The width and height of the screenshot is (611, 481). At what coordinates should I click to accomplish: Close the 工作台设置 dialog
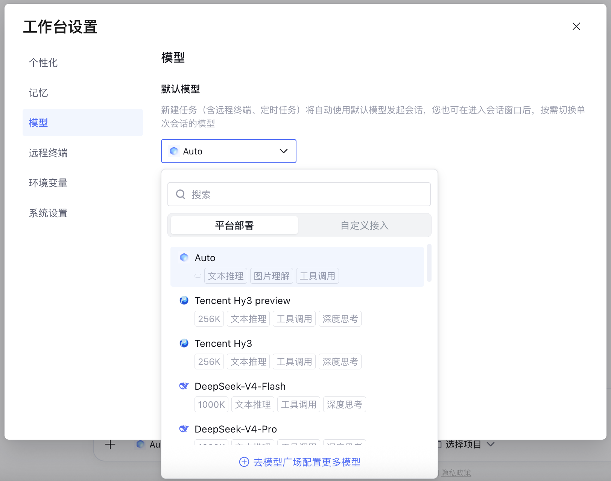(576, 26)
